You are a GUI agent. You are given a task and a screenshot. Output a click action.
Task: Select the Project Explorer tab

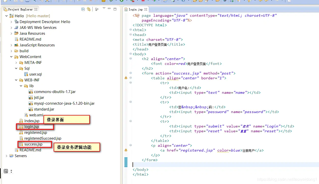pyautogui.click(x=20, y=9)
